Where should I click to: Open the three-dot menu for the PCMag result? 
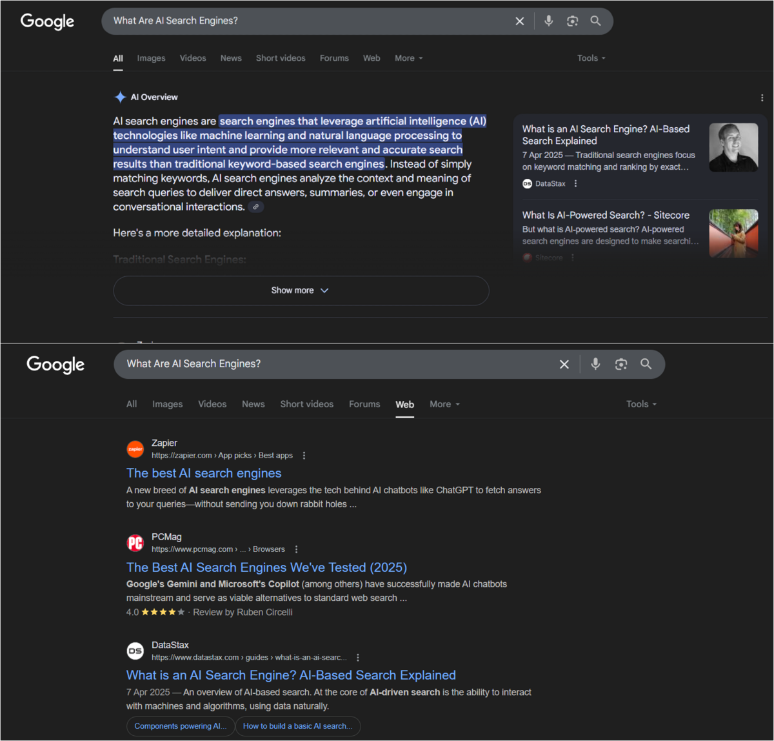(297, 550)
